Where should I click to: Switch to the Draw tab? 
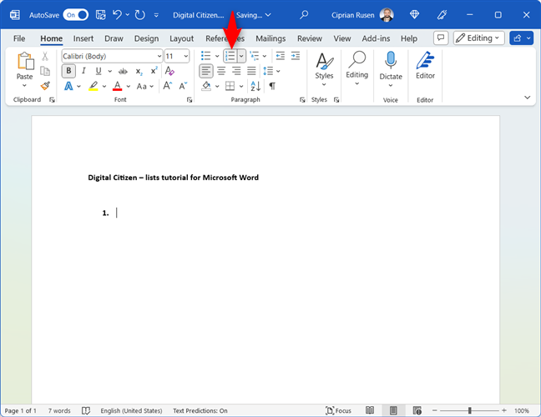[x=114, y=38]
